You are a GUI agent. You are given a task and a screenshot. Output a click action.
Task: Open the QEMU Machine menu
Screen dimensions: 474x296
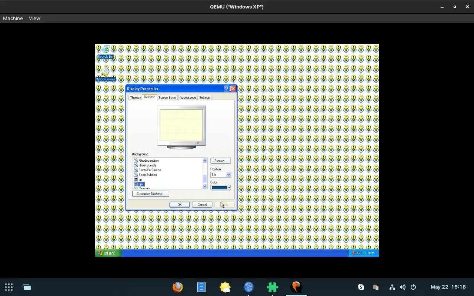pos(13,18)
